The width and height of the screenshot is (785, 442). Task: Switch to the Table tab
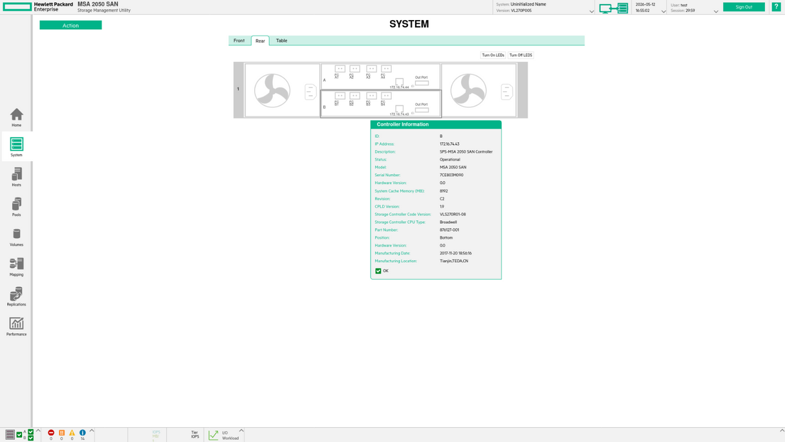[281, 41]
